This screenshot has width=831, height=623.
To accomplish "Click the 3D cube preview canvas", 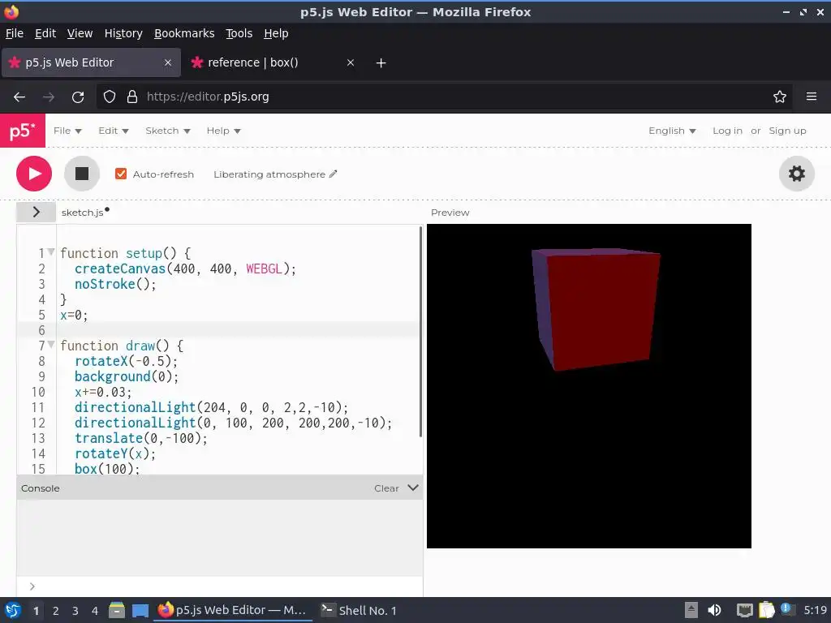I will click(x=589, y=385).
